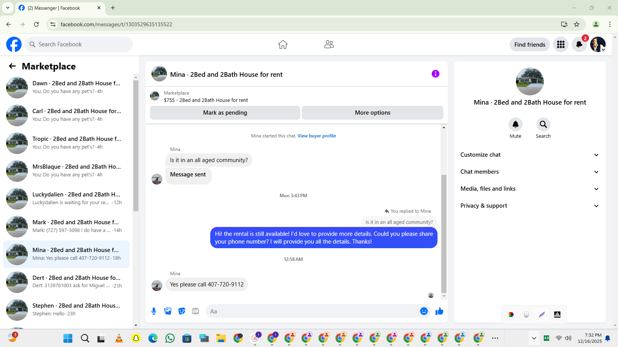This screenshot has width=618, height=347.
Task: Attach a photo using the image icon
Action: coord(168,311)
